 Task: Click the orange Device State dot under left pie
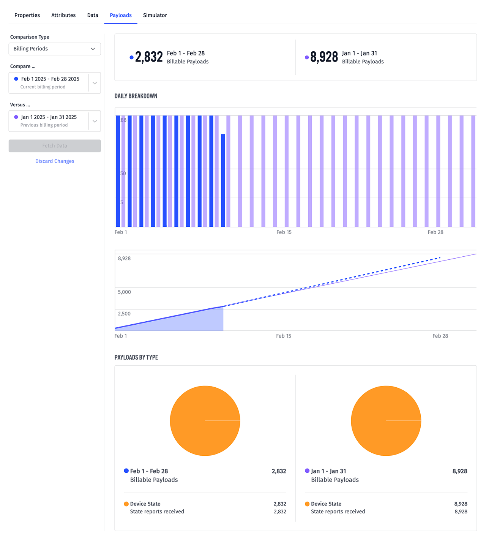point(126,504)
